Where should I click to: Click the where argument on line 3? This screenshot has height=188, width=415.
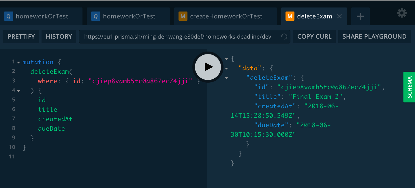(x=48, y=81)
